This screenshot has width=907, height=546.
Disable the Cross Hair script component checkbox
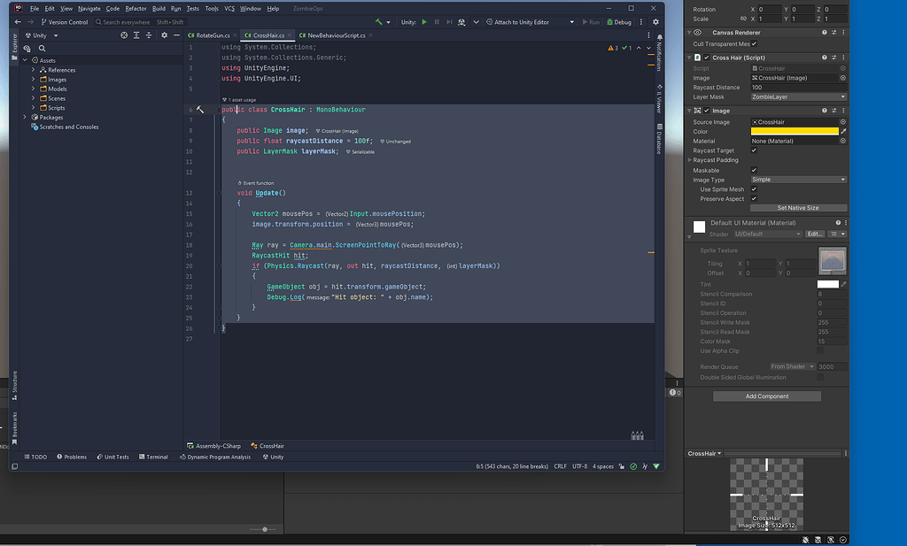pyautogui.click(x=706, y=58)
